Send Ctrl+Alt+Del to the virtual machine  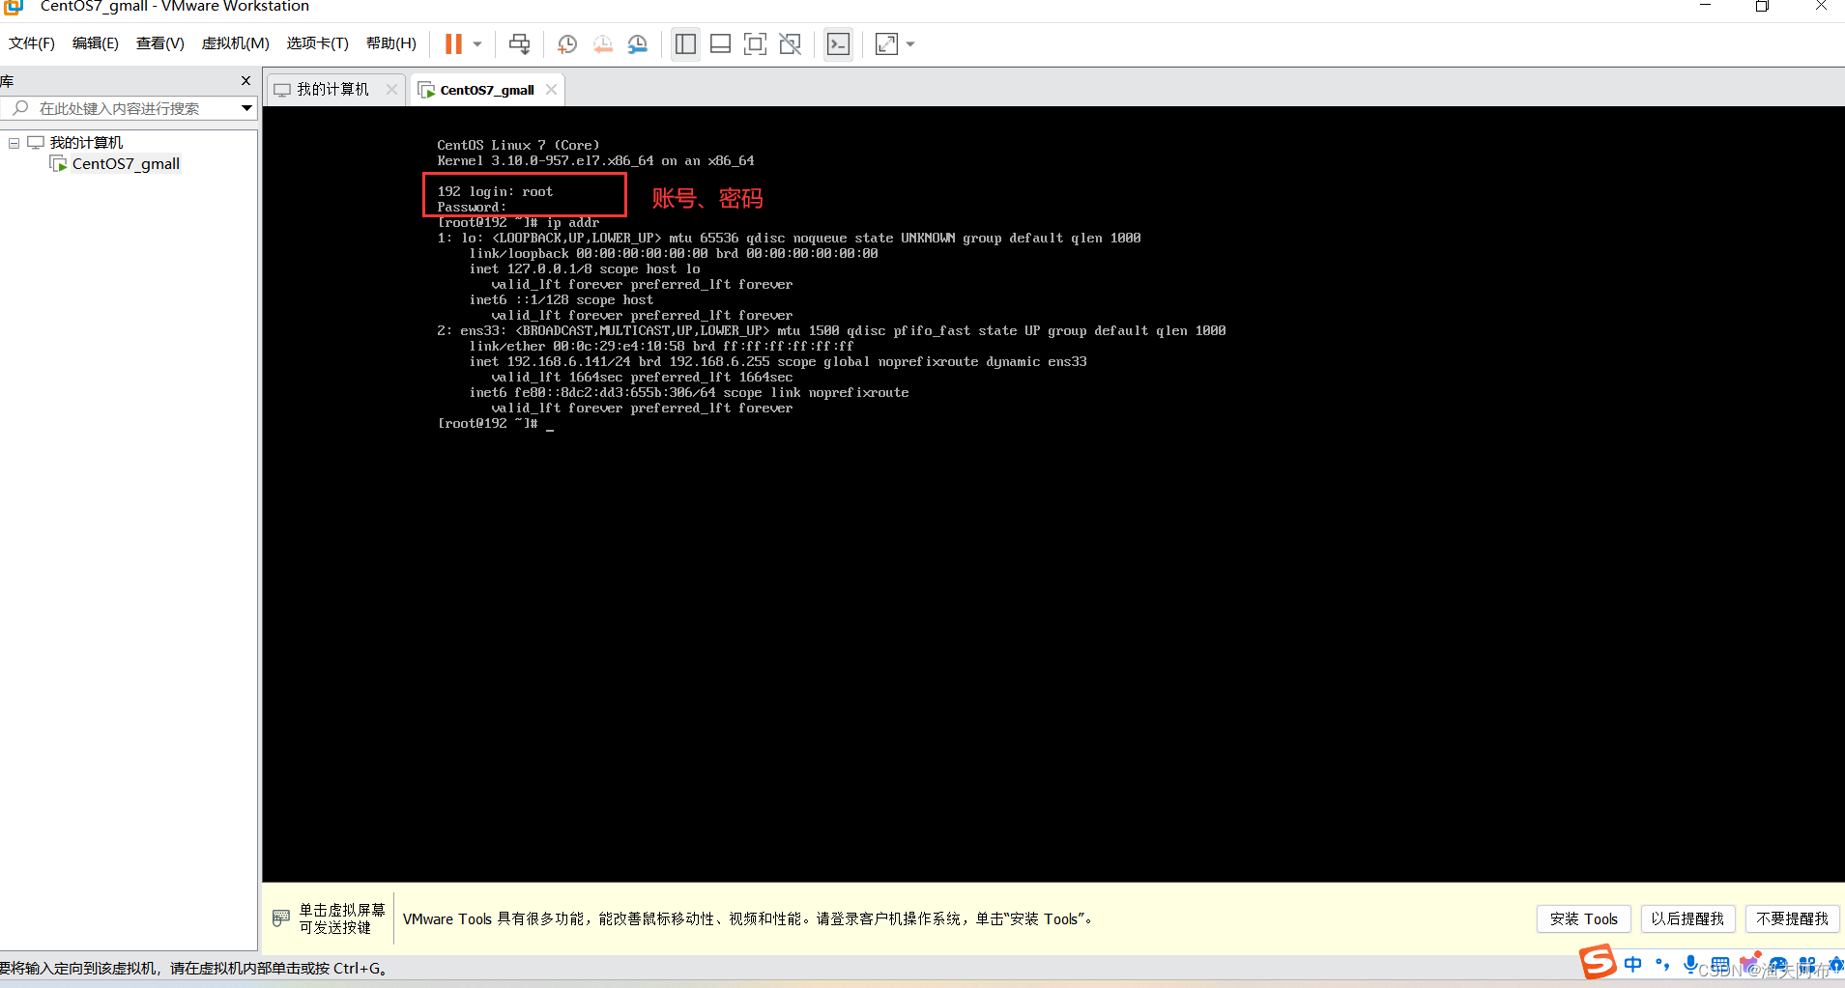519,43
